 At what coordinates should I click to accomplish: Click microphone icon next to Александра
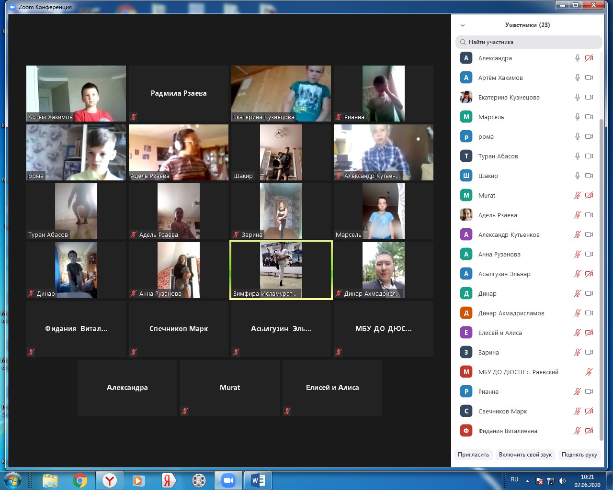coord(578,58)
